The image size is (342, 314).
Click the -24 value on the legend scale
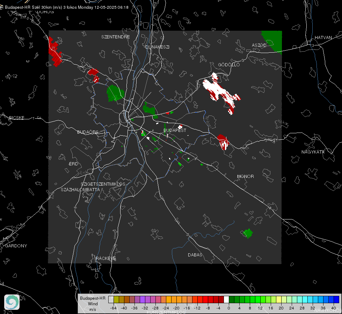166,308
